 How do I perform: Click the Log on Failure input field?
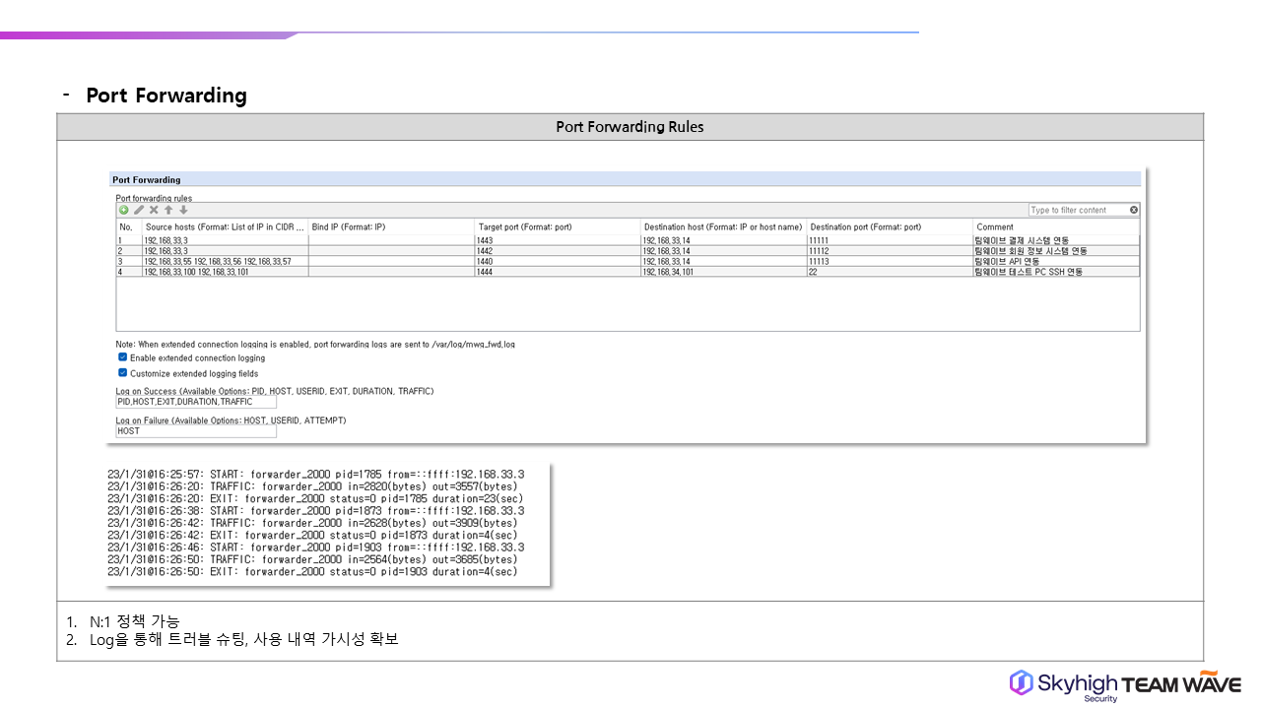pos(196,431)
